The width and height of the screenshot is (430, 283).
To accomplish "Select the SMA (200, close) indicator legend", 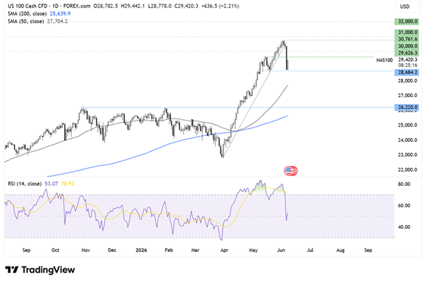I will 27,13.
